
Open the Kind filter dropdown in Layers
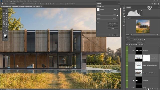tap(130, 40)
